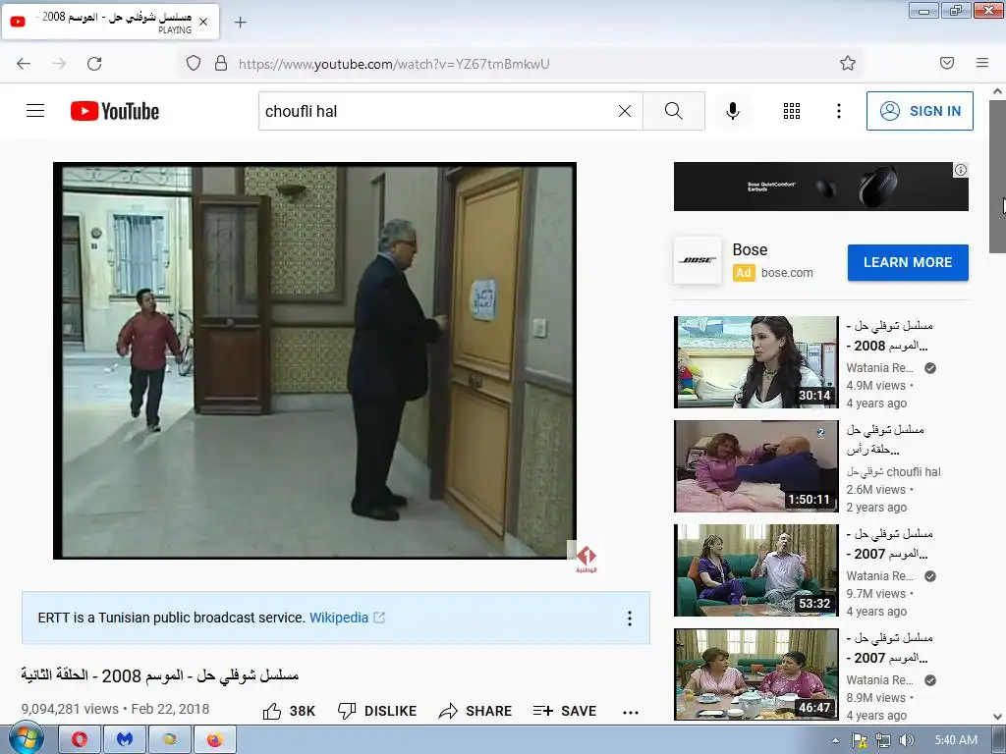Click the Bose logo thumbnail
Viewport: 1006px width, 754px height.
[x=698, y=260]
